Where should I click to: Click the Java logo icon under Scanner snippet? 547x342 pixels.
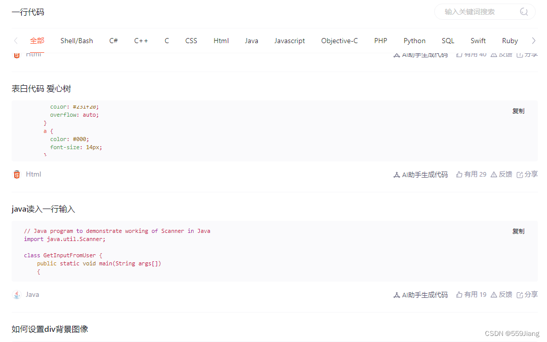click(x=17, y=295)
